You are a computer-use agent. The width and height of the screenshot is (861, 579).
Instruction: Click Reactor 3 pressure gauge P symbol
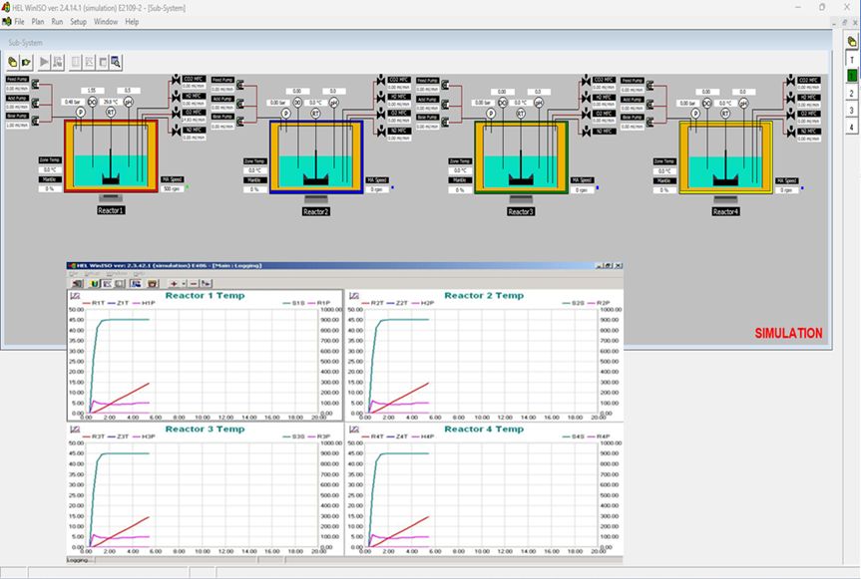click(490, 114)
